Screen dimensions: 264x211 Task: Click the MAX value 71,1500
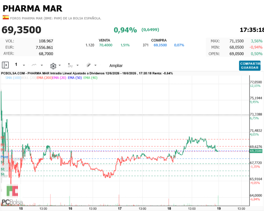pyautogui.click(x=236, y=41)
